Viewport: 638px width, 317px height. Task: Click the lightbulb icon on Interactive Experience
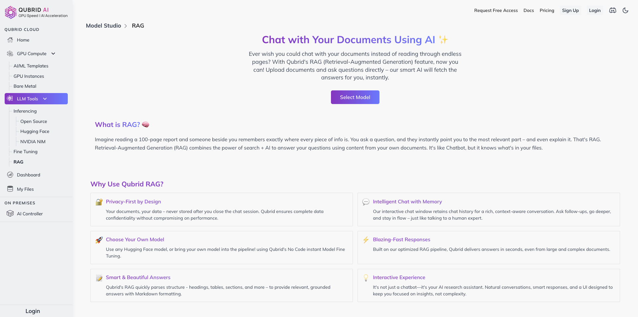[366, 277]
